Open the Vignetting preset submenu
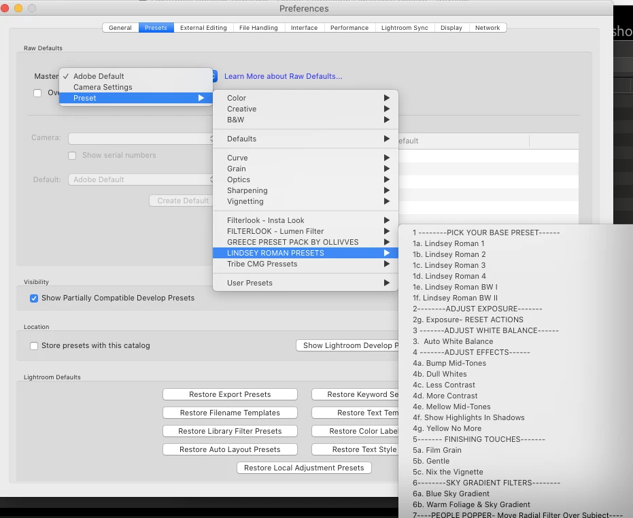Viewport: 633px width, 518px height. coord(305,201)
